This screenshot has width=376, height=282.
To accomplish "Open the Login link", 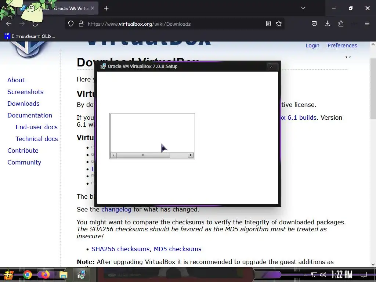I will click(x=312, y=46).
